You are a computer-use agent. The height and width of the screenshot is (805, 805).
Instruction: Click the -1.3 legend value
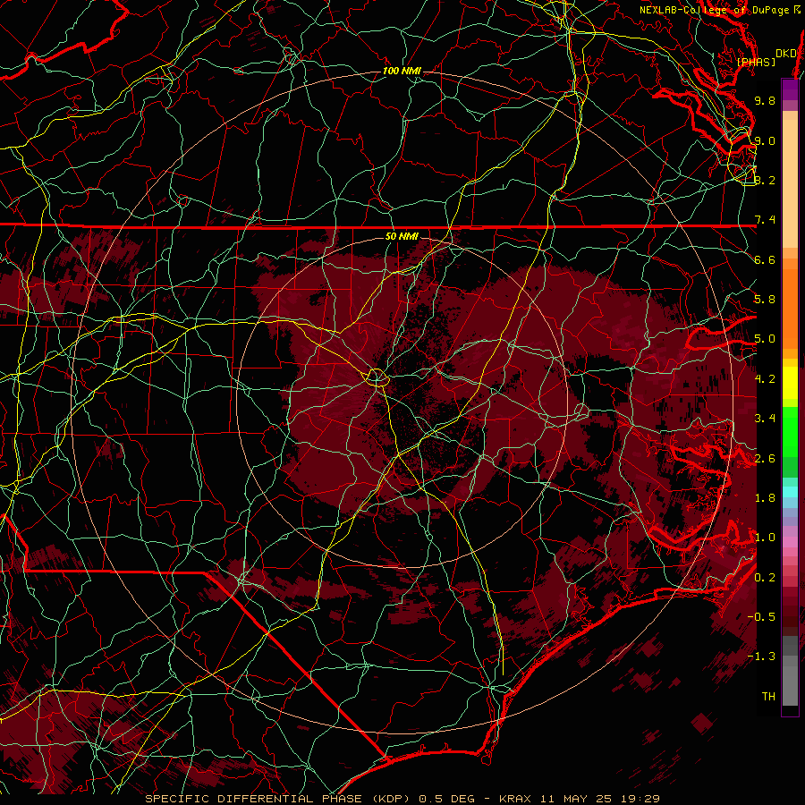(x=761, y=657)
